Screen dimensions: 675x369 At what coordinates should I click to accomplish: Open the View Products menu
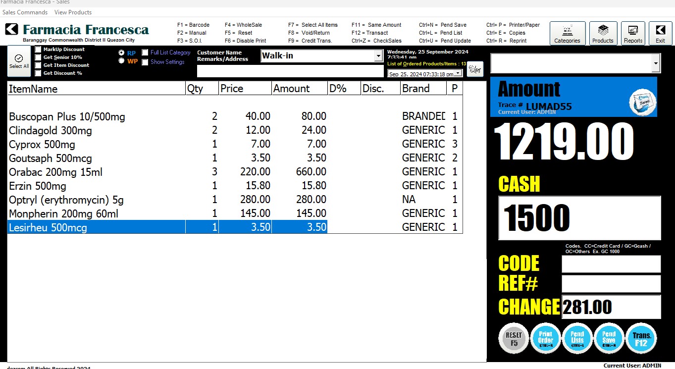click(x=73, y=12)
